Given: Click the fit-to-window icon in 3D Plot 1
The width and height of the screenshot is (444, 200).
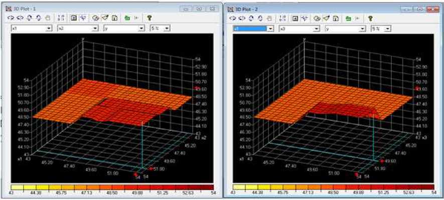Looking at the screenshot, I should pyautogui.click(x=73, y=17).
